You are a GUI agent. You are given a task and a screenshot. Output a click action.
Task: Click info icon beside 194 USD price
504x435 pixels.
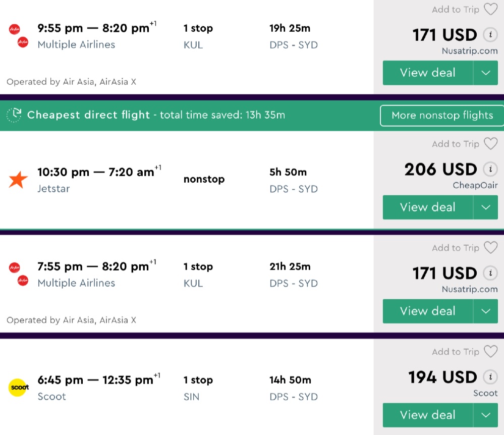[x=489, y=377]
